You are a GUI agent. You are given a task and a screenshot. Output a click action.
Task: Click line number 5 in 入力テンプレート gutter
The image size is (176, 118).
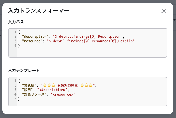coord(15,99)
